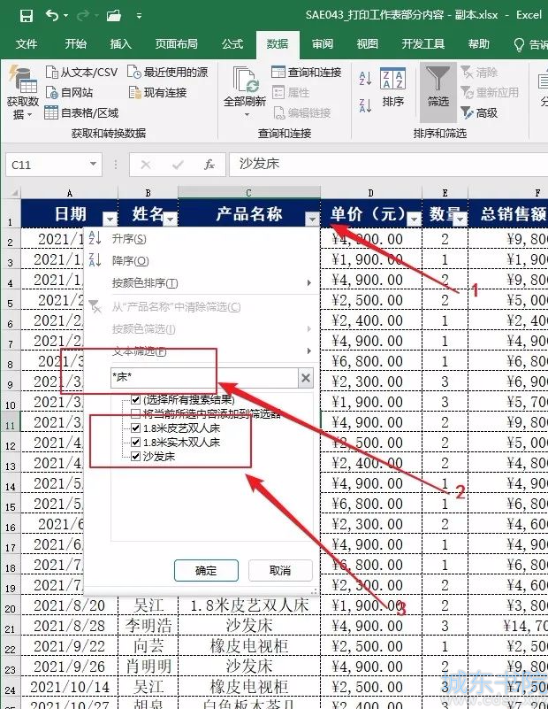Click the Redo arrow icon

tap(82, 16)
